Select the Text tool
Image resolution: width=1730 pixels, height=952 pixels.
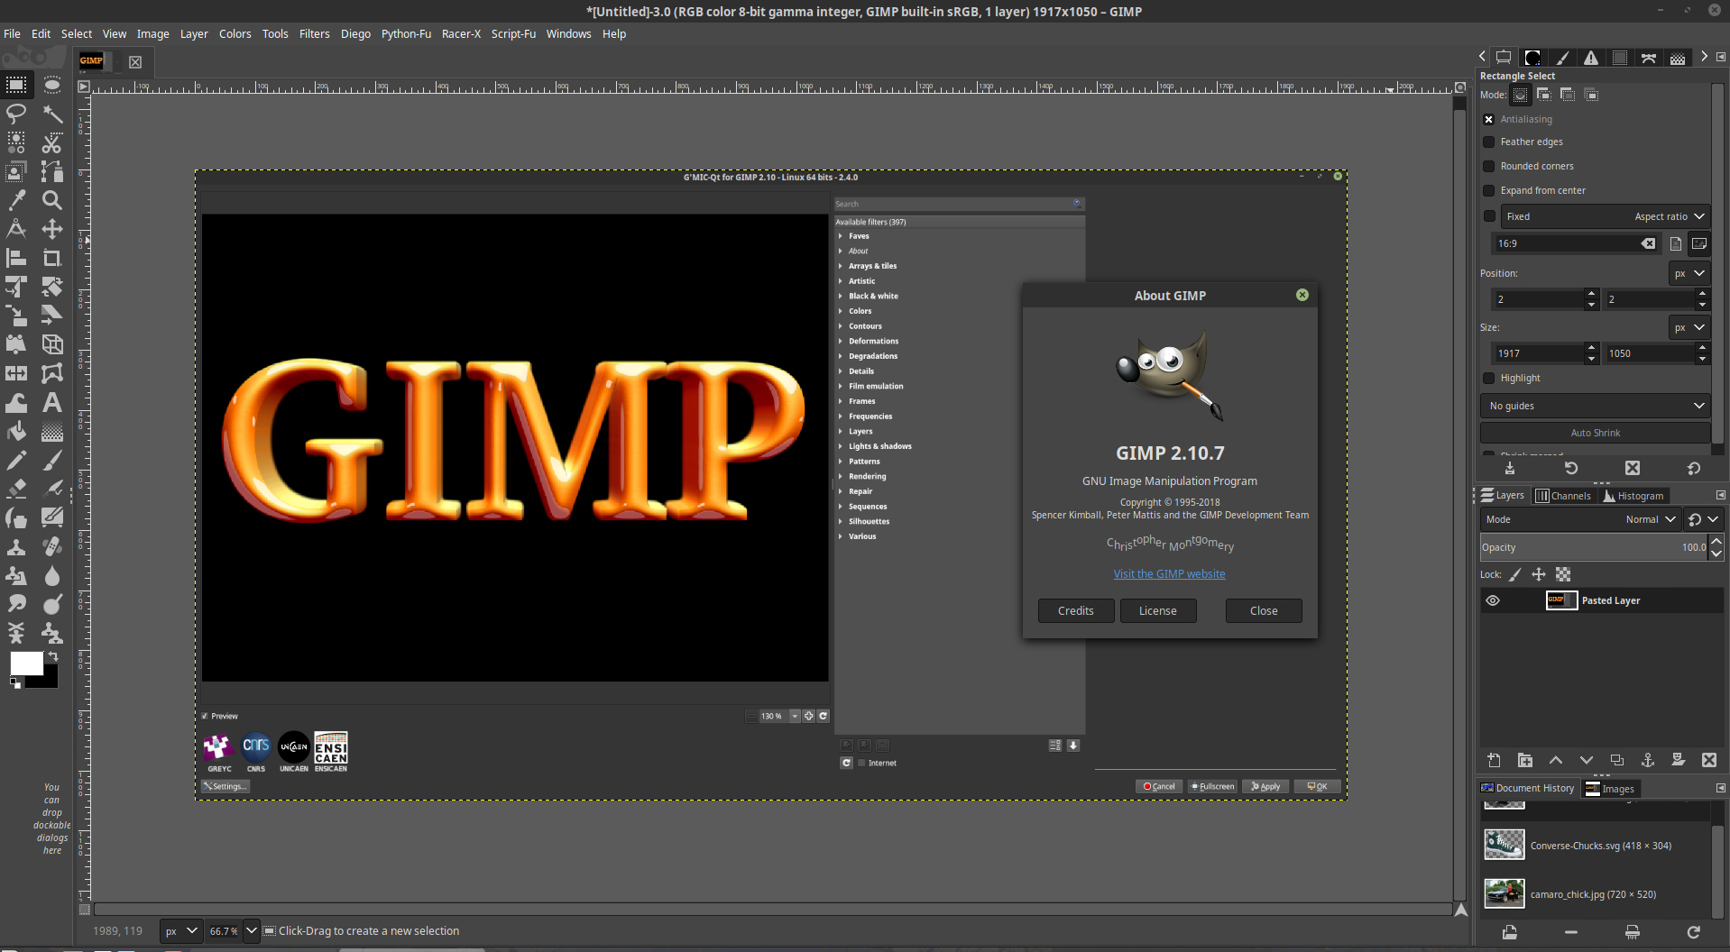click(x=52, y=402)
